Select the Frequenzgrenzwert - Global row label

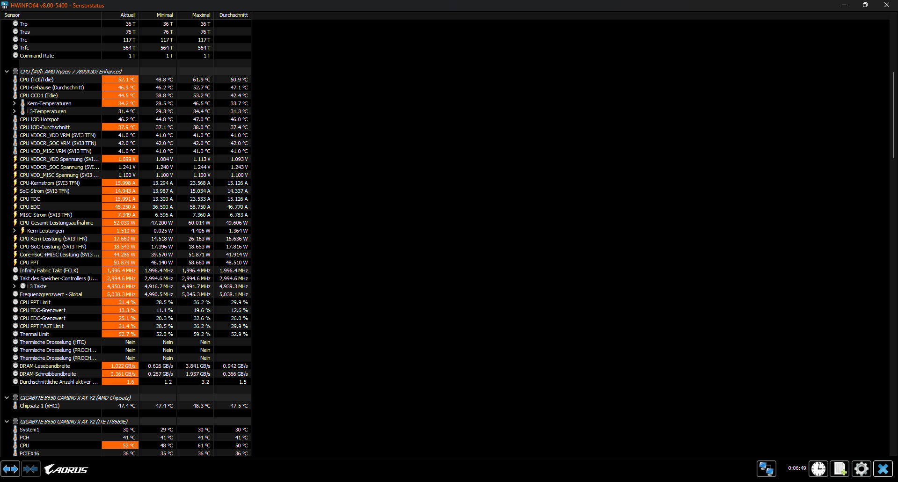coord(51,294)
